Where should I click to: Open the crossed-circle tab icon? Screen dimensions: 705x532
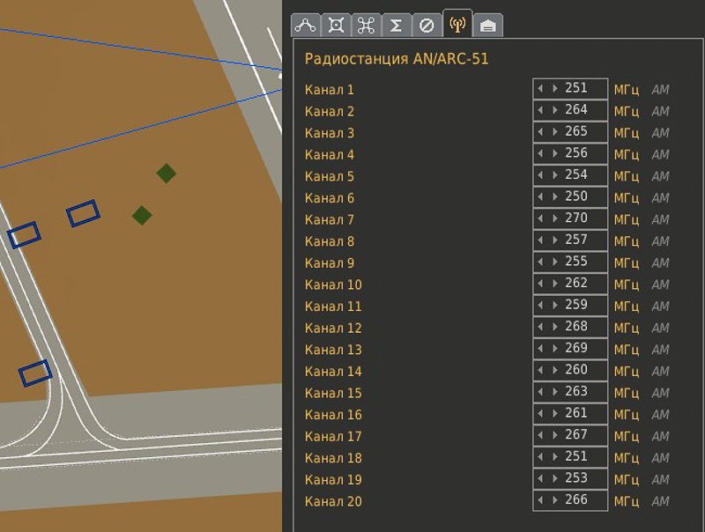coord(426,25)
